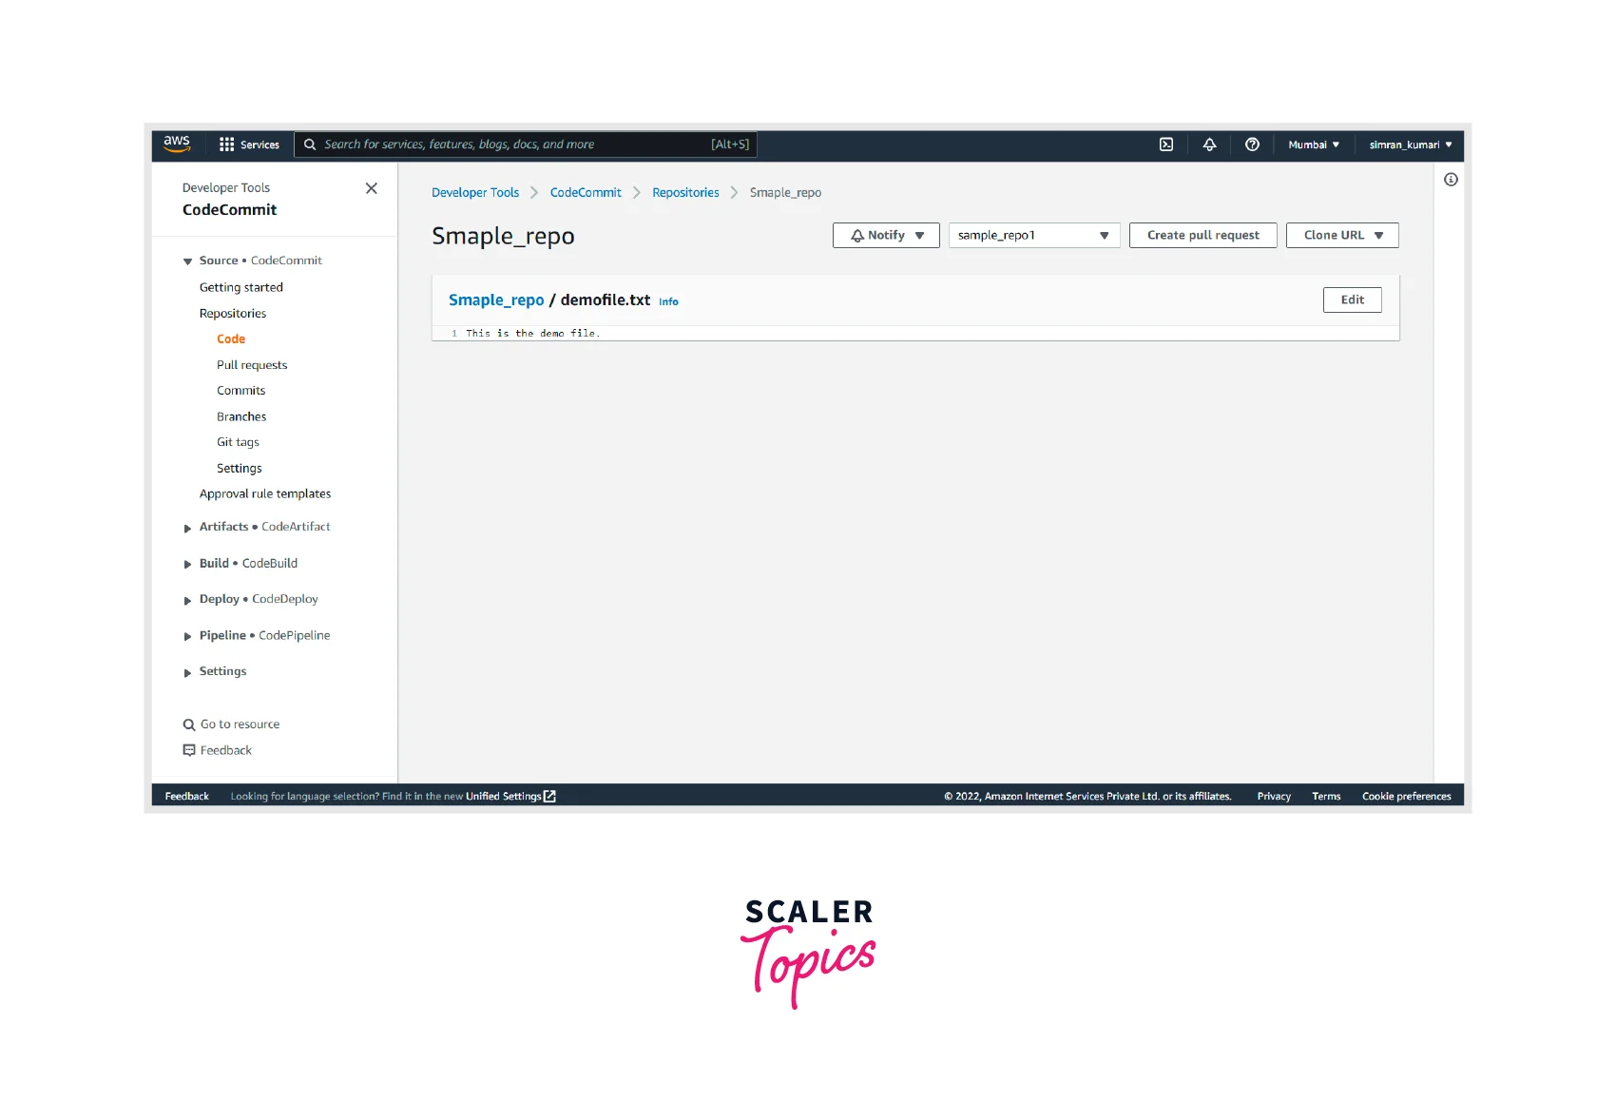Click the Feedback icon in the sidebar
Screen dimensions: 1616x1101
tap(188, 750)
